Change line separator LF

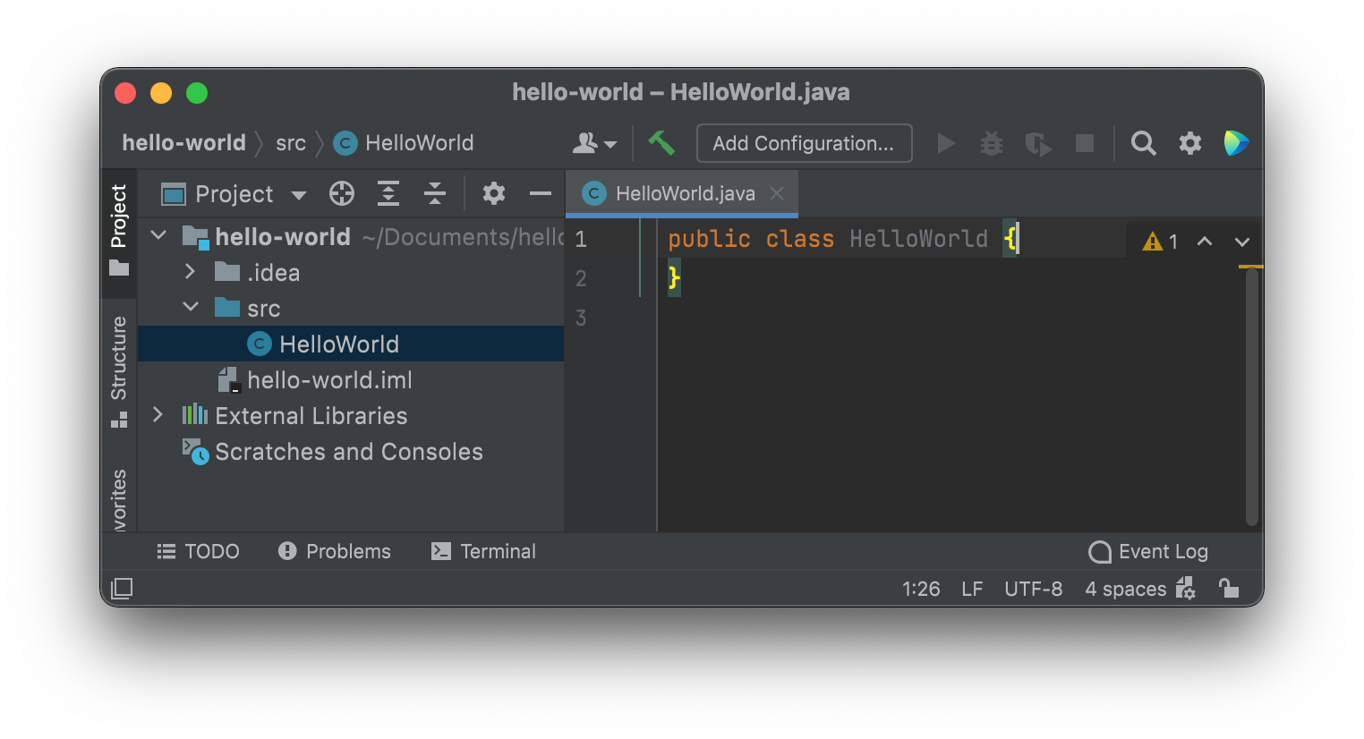(972, 589)
